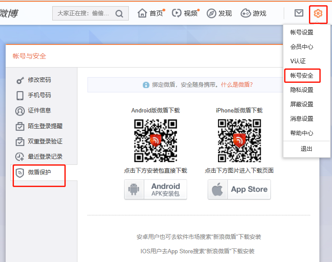Select 隐私设置 from dropdown menu
The width and height of the screenshot is (332, 262).
coord(302,90)
